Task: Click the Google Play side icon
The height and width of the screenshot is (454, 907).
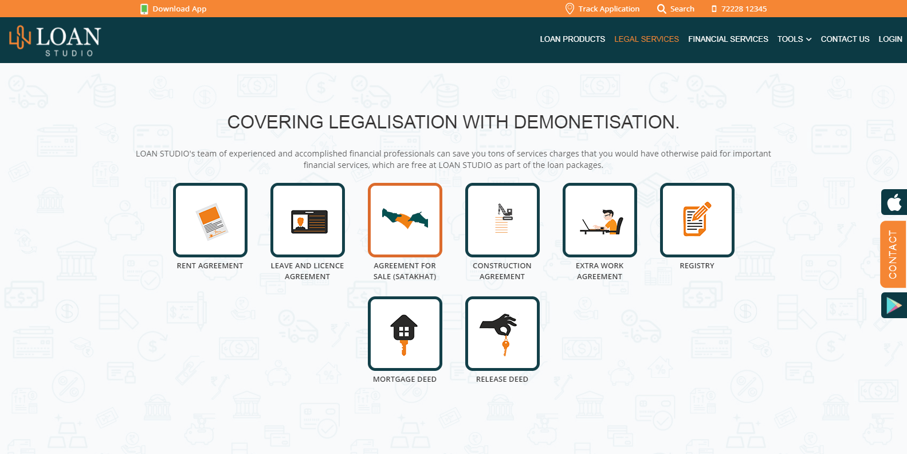Action: (894, 305)
